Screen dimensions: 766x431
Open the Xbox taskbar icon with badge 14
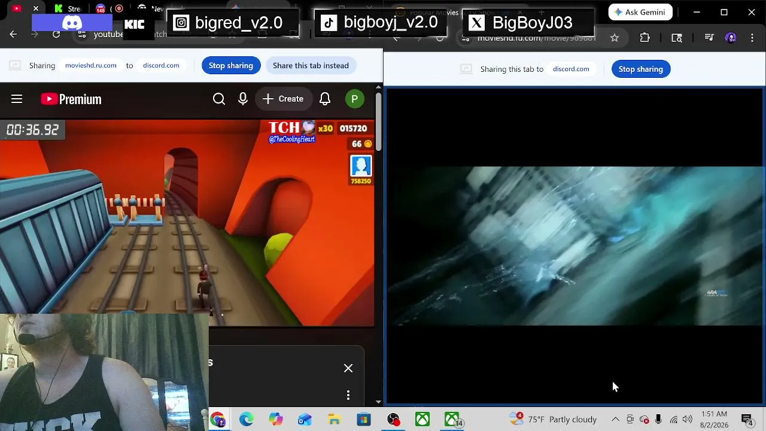pyautogui.click(x=452, y=420)
